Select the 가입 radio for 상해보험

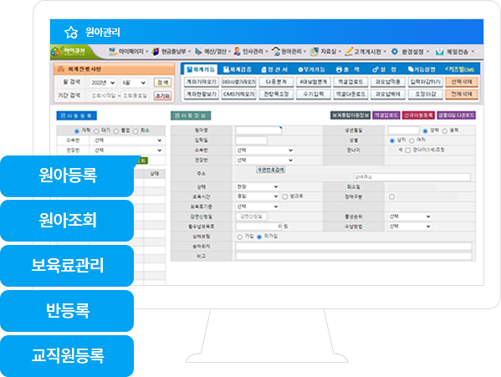point(240,237)
